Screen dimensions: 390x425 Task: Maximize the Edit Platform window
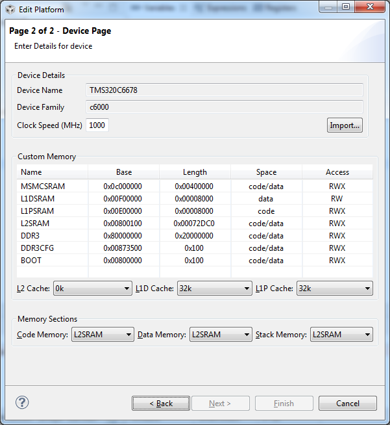(x=346, y=6)
